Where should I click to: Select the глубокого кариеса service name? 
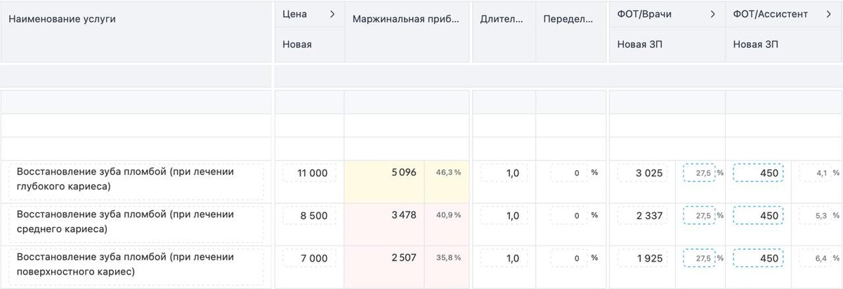[137, 180]
